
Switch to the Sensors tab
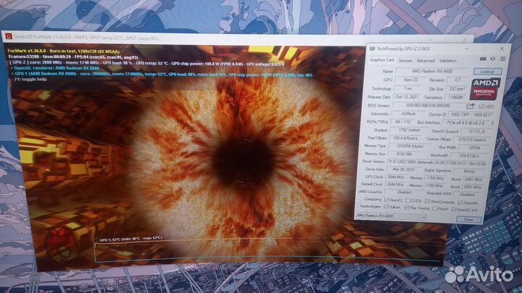click(405, 61)
